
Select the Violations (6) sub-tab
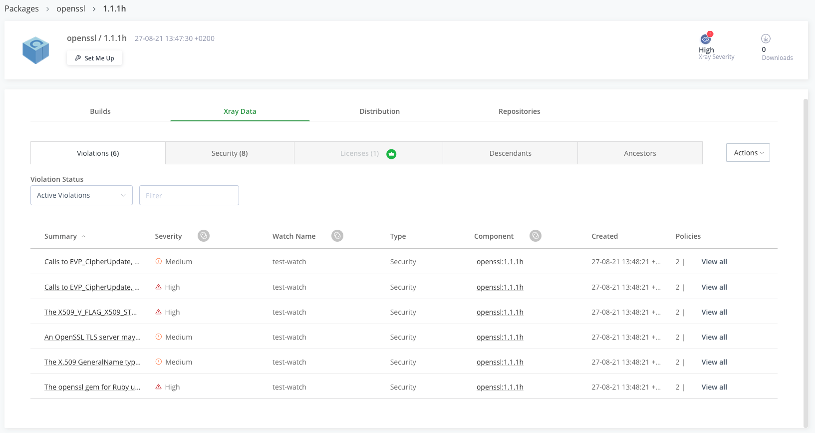click(x=98, y=153)
